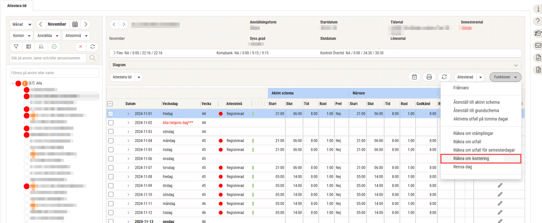The height and width of the screenshot is (223, 542).
Task: Select the Räkna om utfall menu entry
Action: 467,142
